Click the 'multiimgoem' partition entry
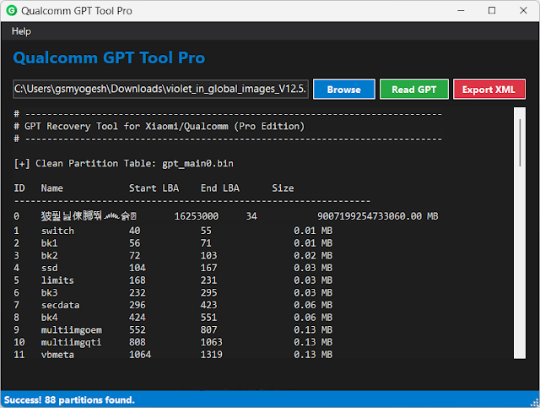 pyautogui.click(x=71, y=330)
